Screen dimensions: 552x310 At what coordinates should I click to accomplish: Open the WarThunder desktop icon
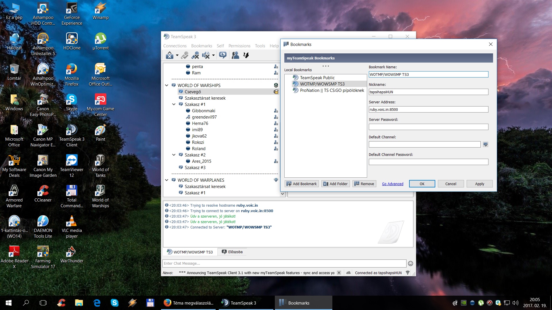(72, 254)
